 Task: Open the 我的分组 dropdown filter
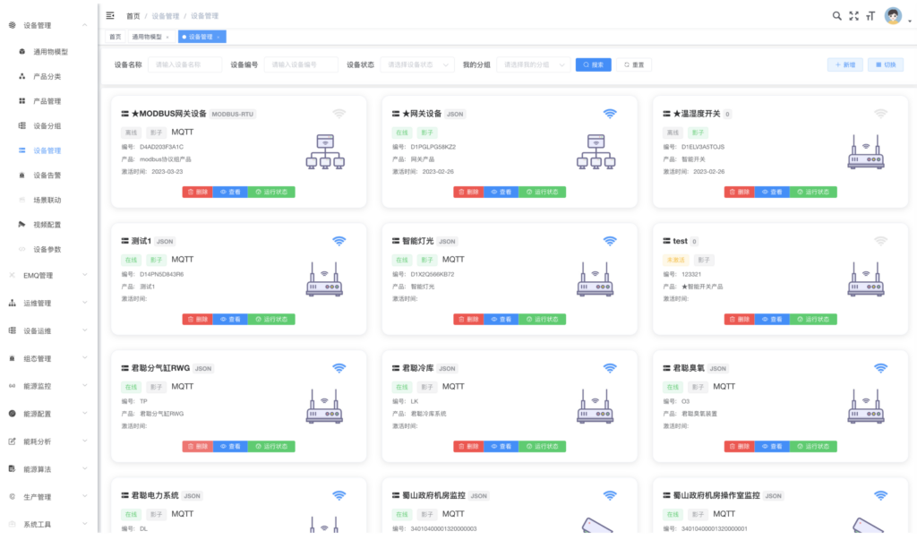coord(534,64)
